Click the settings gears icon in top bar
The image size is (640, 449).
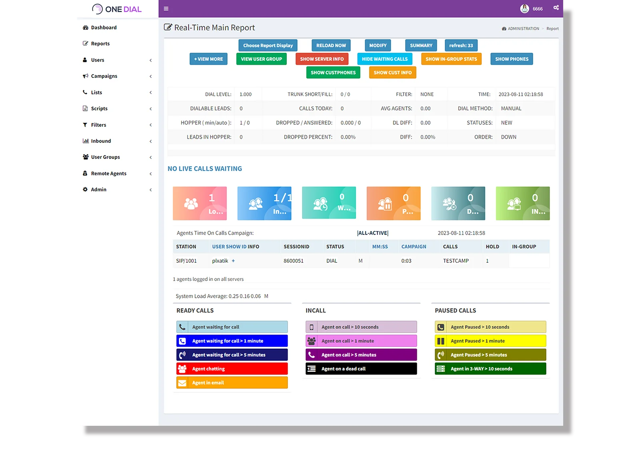556,8
